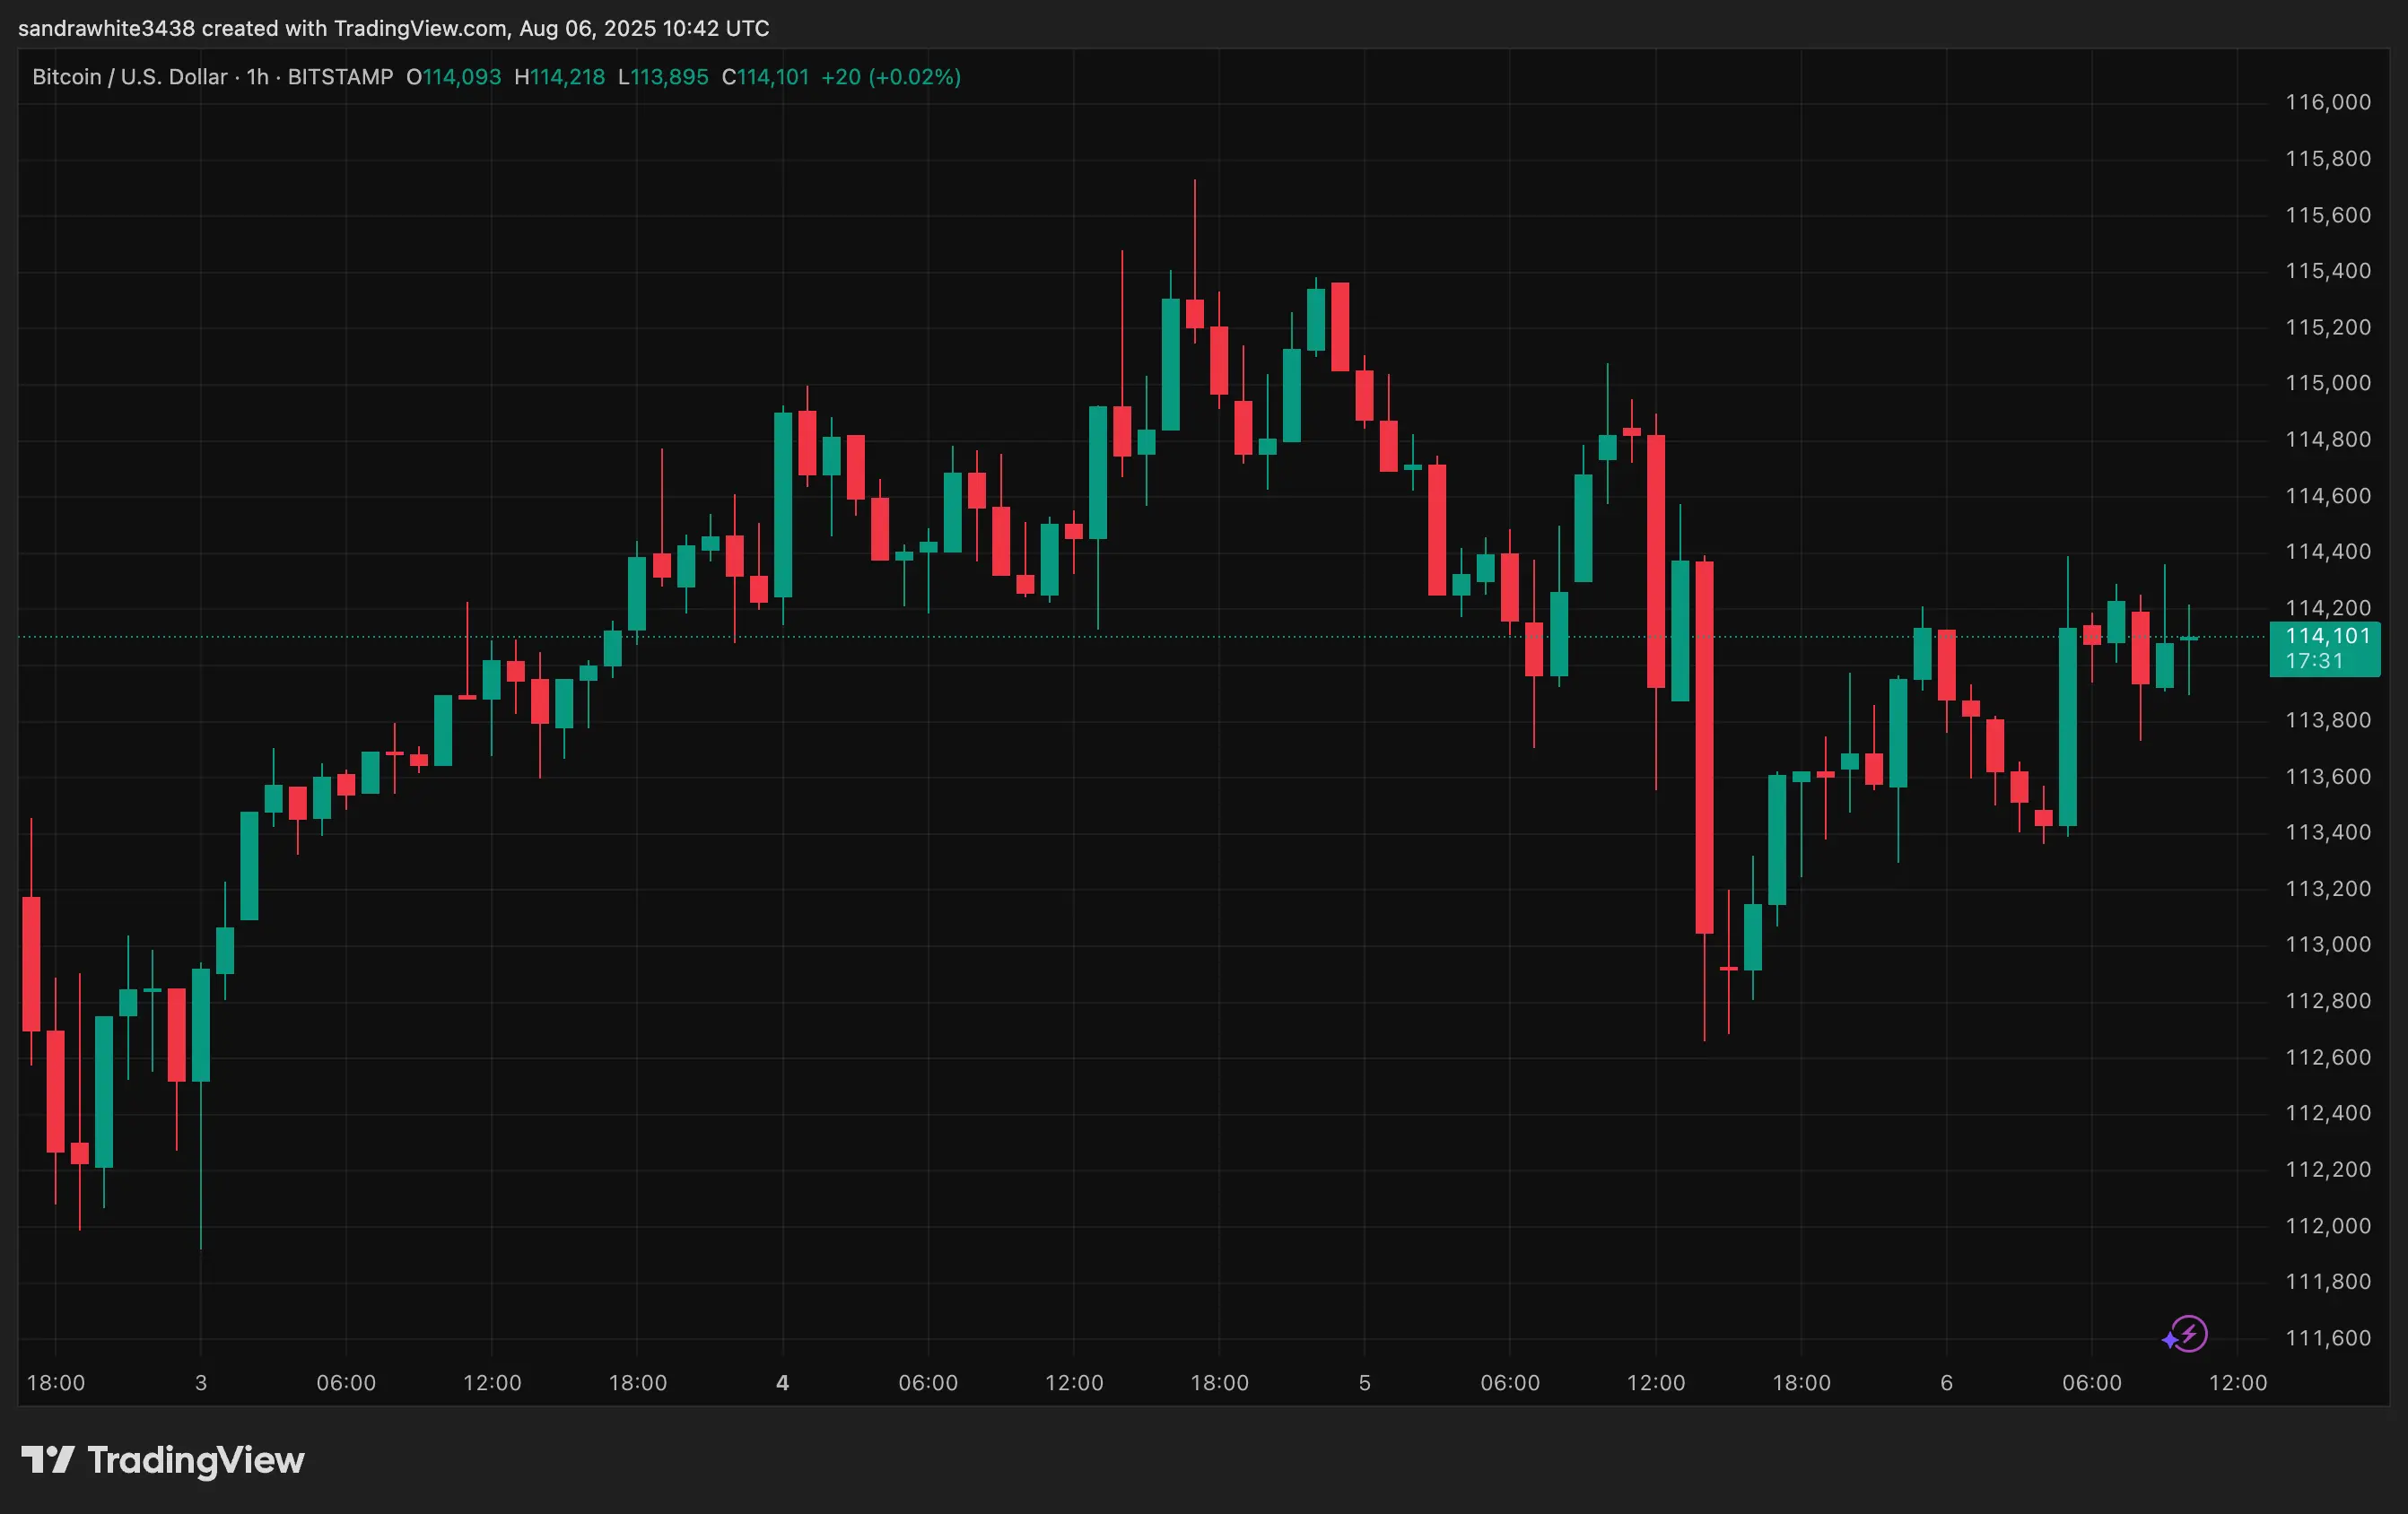The image size is (2408, 1514).
Task: Click the date label 6 on time axis
Action: pos(1947,1383)
